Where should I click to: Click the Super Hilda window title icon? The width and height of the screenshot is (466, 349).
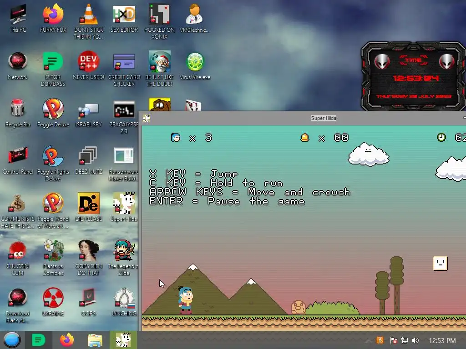[x=146, y=118]
